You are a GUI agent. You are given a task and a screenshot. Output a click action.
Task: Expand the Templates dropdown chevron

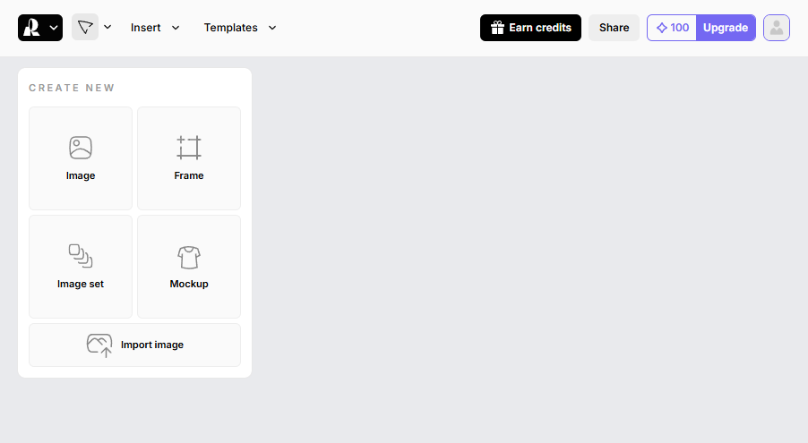pyautogui.click(x=272, y=28)
